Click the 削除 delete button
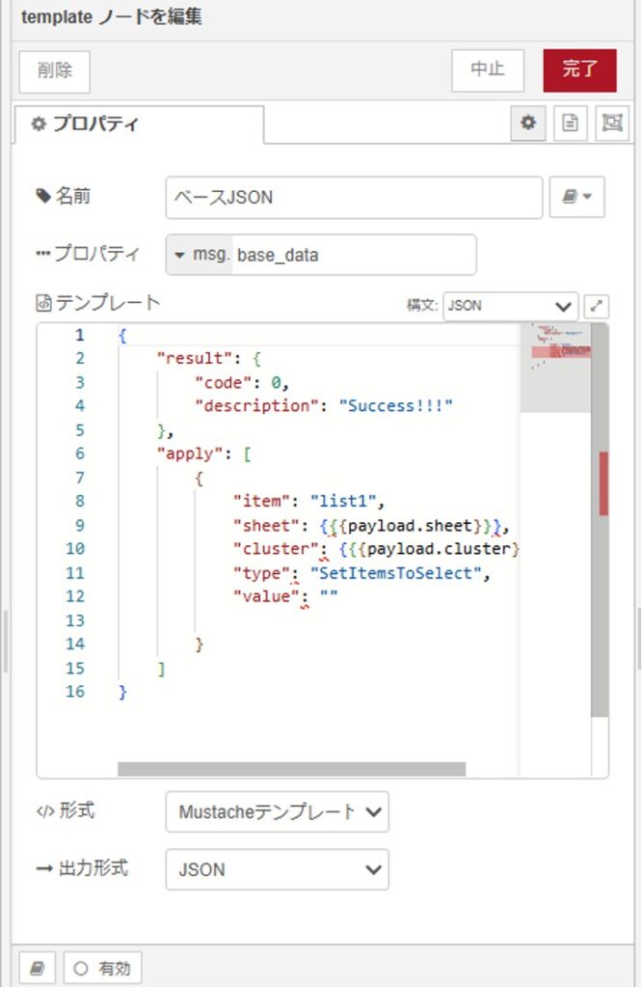The width and height of the screenshot is (642, 988). pyautogui.click(x=54, y=71)
